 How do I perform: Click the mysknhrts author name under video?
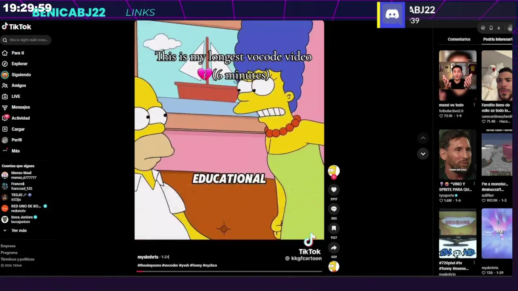point(148,257)
